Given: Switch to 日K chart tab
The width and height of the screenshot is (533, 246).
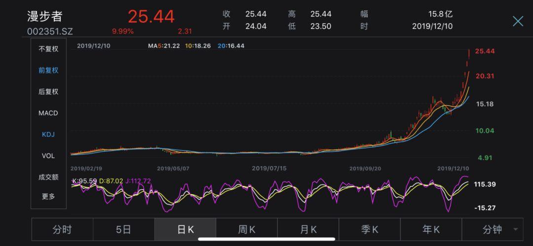Looking at the screenshot, I should click(185, 230).
